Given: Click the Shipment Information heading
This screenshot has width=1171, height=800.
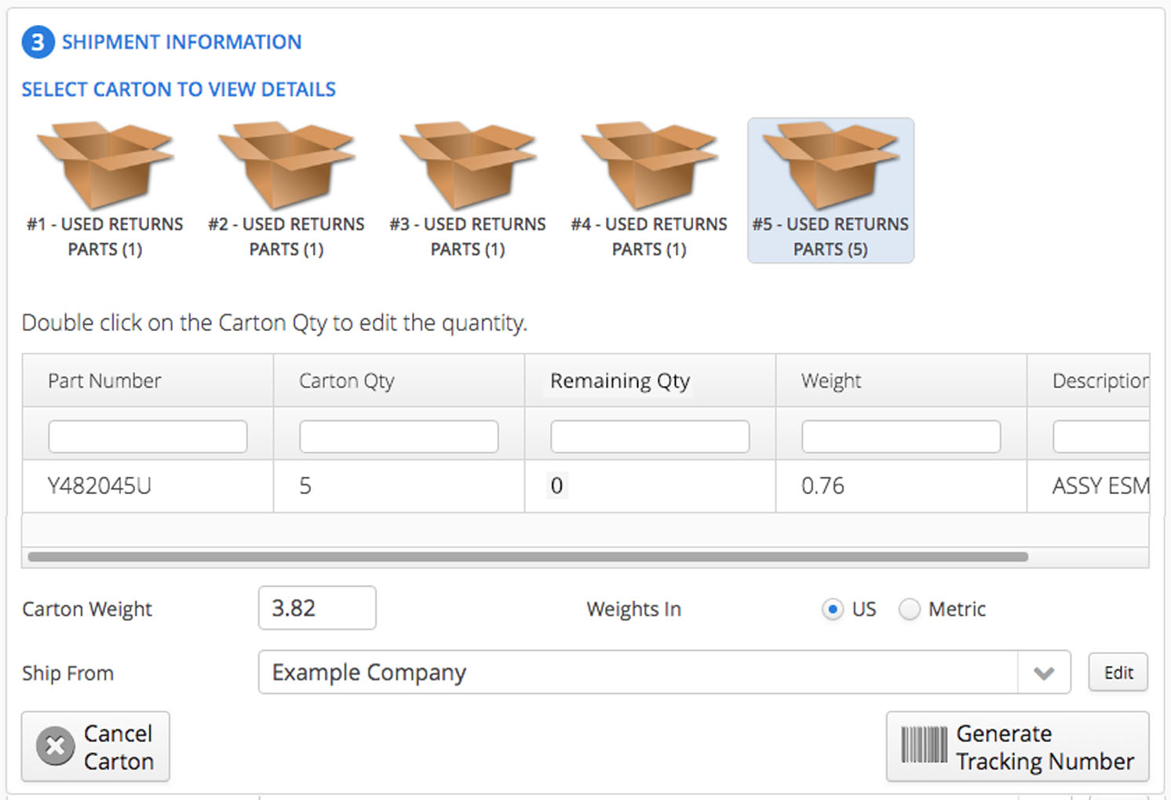Looking at the screenshot, I should pyautogui.click(x=181, y=42).
